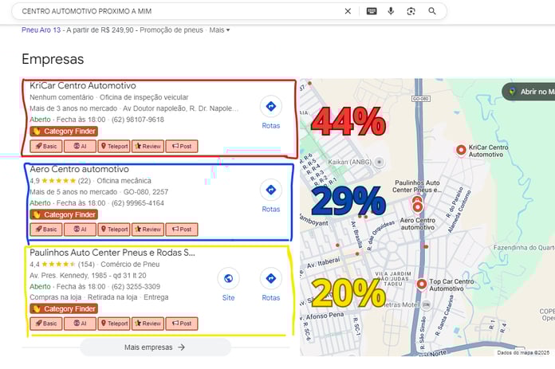Click Mais empresas button

[x=155, y=347]
